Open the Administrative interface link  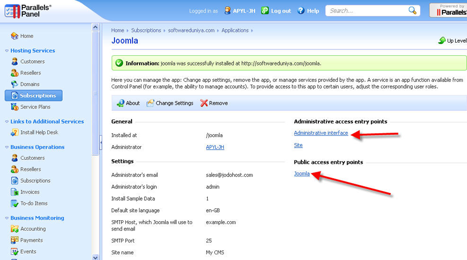click(x=321, y=133)
